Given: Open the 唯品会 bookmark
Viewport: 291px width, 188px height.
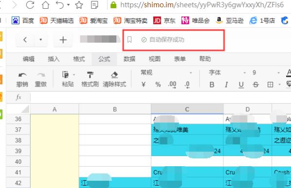Looking at the screenshot, I should [196, 20].
